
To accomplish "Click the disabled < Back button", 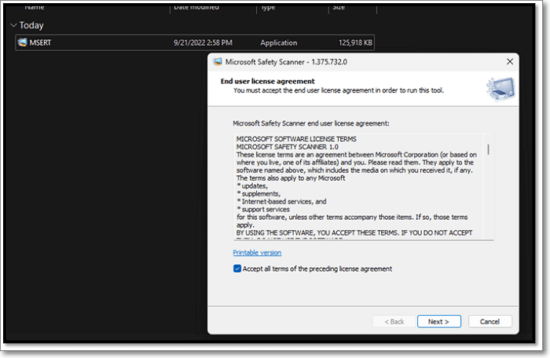I will click(x=394, y=322).
